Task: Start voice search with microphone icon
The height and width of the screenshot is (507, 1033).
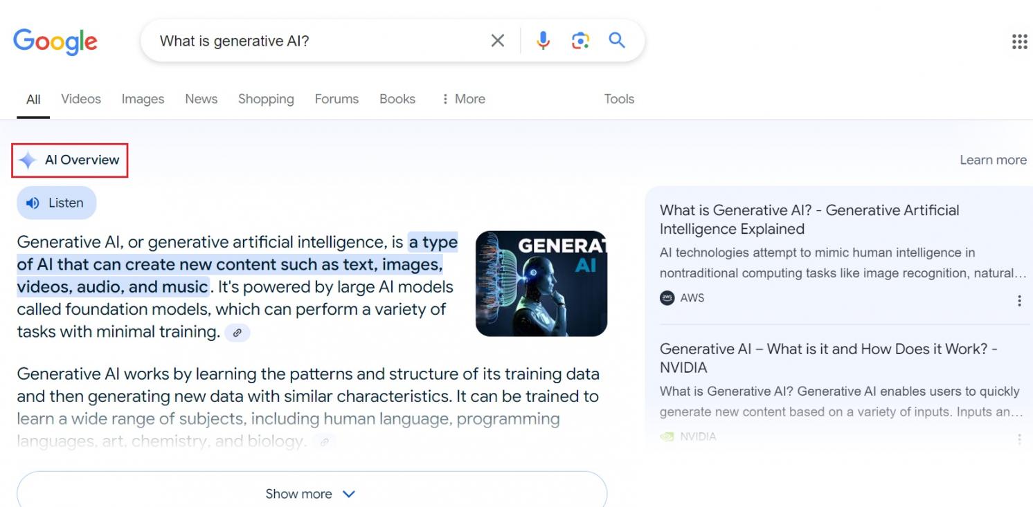Action: [x=544, y=41]
